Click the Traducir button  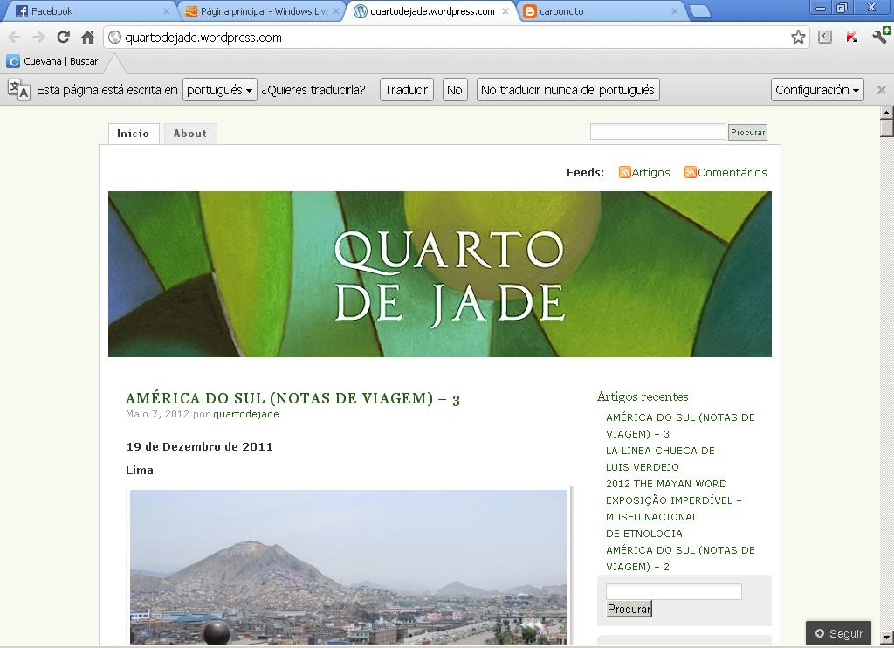click(407, 90)
